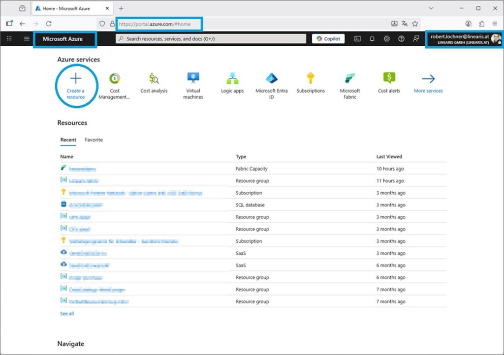Open Microsoft Entra ID service
The width and height of the screenshot is (504, 355).
[x=272, y=86]
